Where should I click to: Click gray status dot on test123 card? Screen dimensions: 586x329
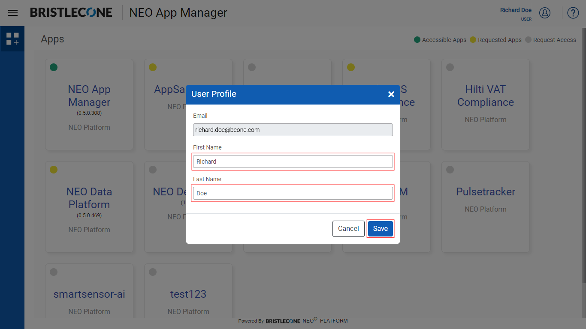point(153,272)
